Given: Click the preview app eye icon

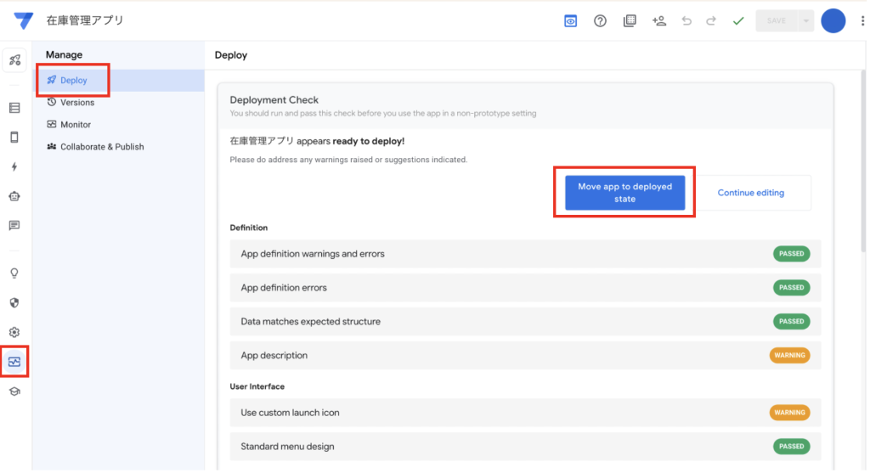Looking at the screenshot, I should pyautogui.click(x=571, y=20).
